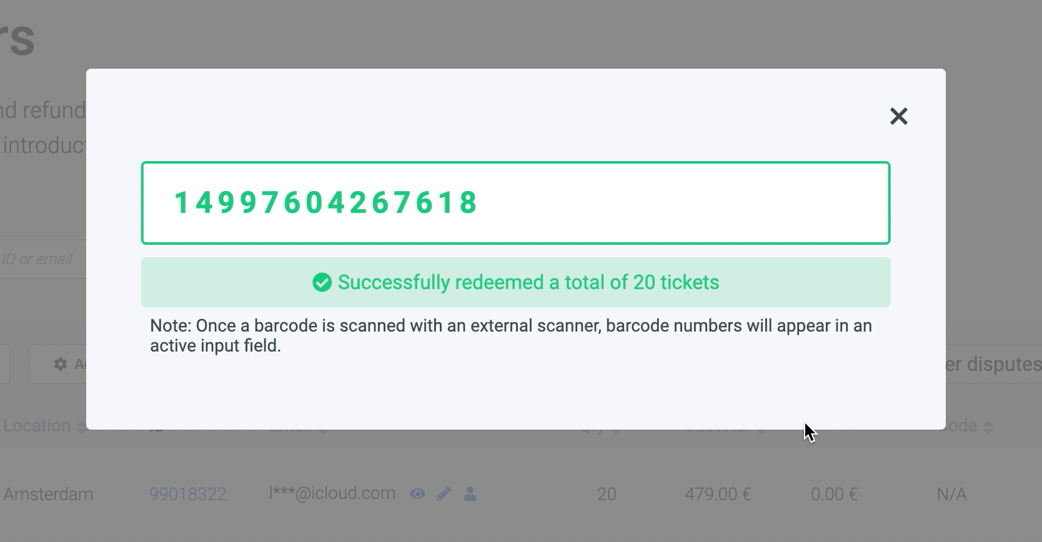Viewport: 1042px width, 542px height.
Task: Click the Amsterdam location cell
Action: tap(48, 494)
